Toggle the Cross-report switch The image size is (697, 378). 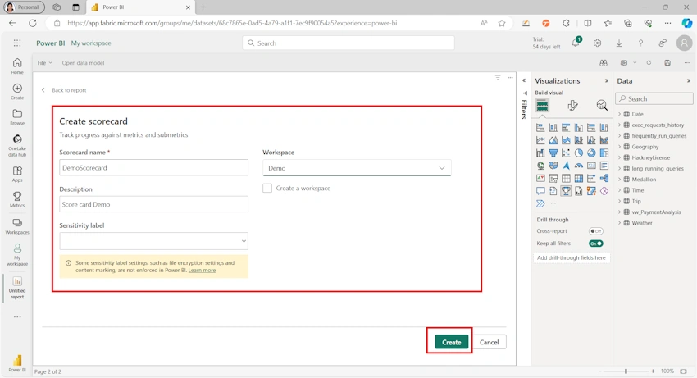point(595,231)
